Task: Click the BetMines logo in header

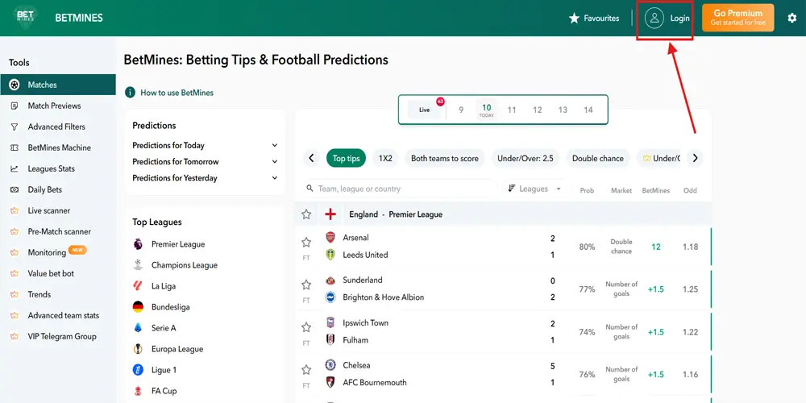Action: pyautogui.click(x=25, y=18)
